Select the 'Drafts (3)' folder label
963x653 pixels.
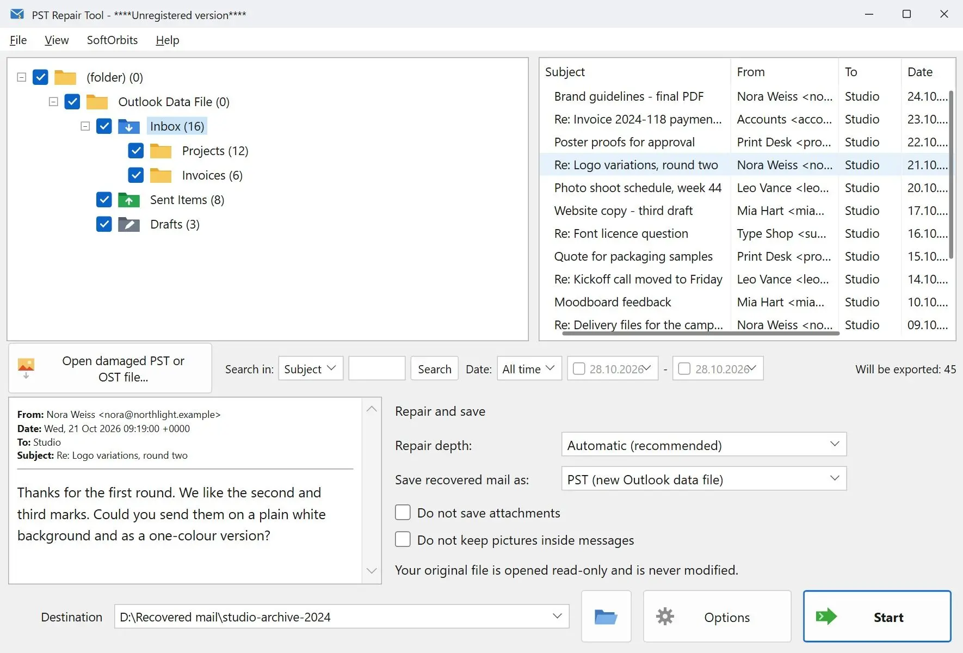[x=175, y=224]
